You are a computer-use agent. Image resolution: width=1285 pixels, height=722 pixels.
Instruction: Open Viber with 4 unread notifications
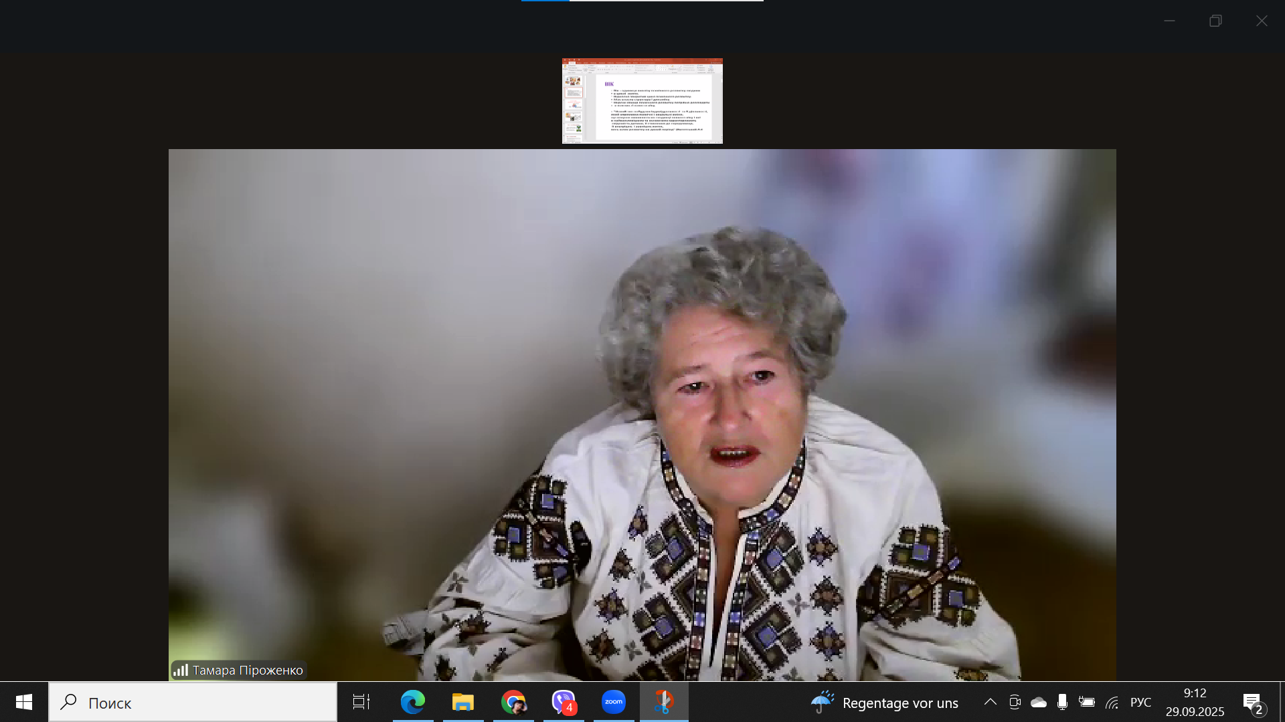pyautogui.click(x=564, y=702)
